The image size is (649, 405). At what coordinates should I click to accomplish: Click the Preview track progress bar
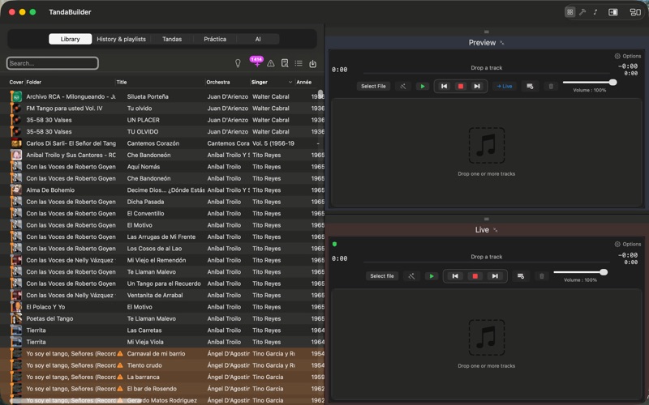pyautogui.click(x=486, y=74)
